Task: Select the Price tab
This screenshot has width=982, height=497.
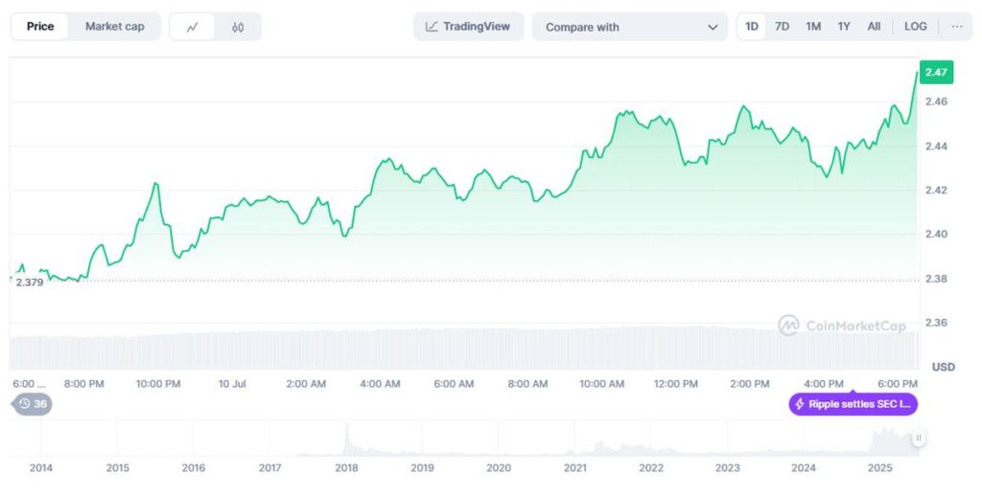Action: pos(40,26)
